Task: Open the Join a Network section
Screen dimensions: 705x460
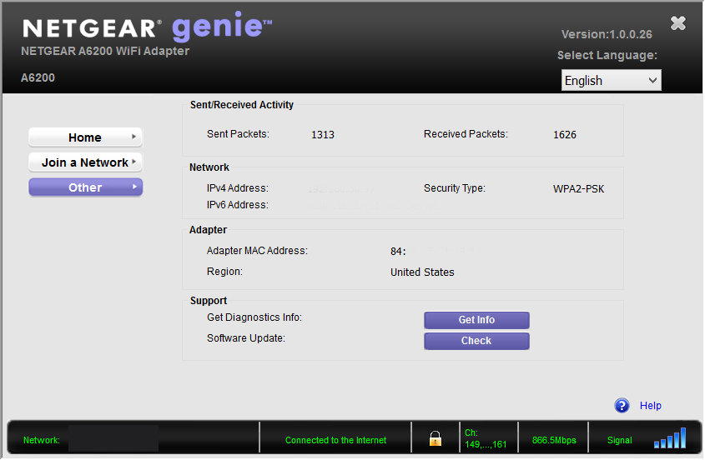Action: (x=85, y=162)
